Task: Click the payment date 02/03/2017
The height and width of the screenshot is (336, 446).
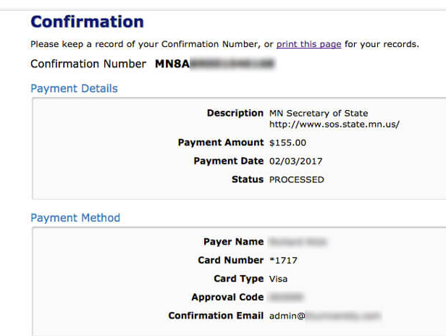Action: coord(294,161)
